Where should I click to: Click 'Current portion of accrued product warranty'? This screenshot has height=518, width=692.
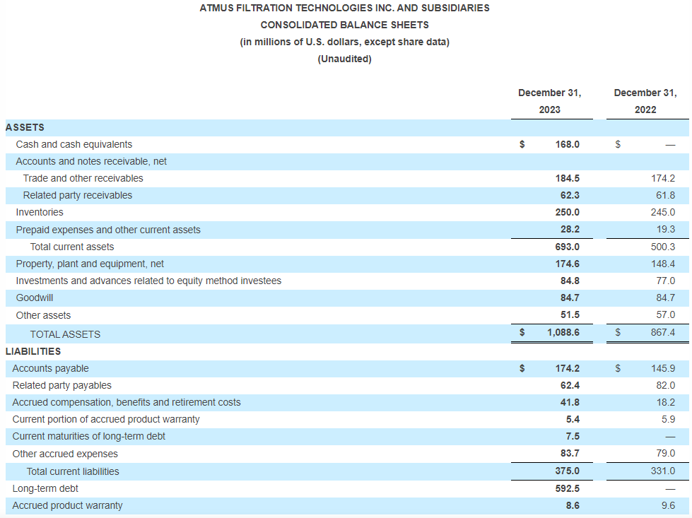pos(106,419)
